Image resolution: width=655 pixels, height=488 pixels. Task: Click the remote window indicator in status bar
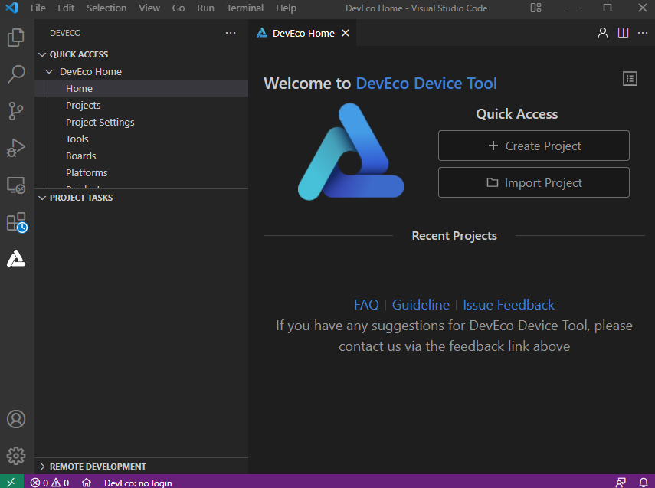tap(11, 482)
